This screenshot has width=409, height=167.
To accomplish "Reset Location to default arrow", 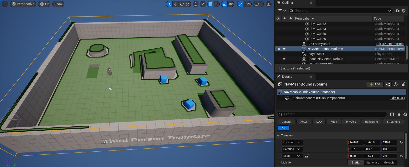I will click(401, 142).
